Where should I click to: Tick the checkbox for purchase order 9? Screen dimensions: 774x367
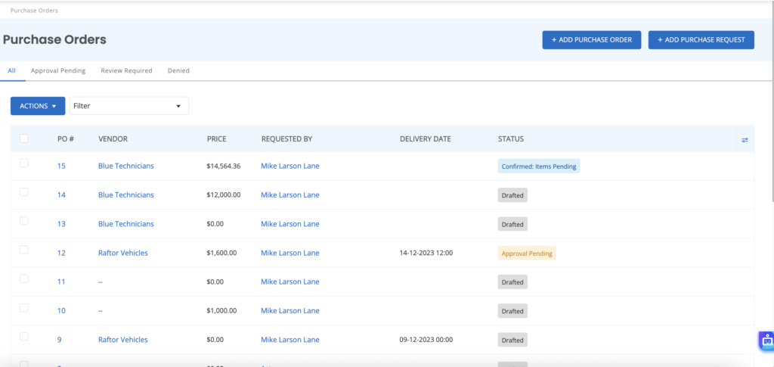coord(24,337)
